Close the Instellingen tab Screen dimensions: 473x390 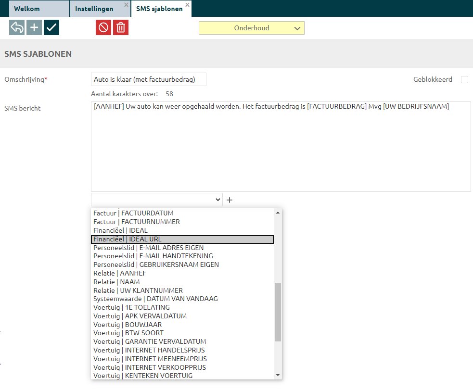click(126, 5)
